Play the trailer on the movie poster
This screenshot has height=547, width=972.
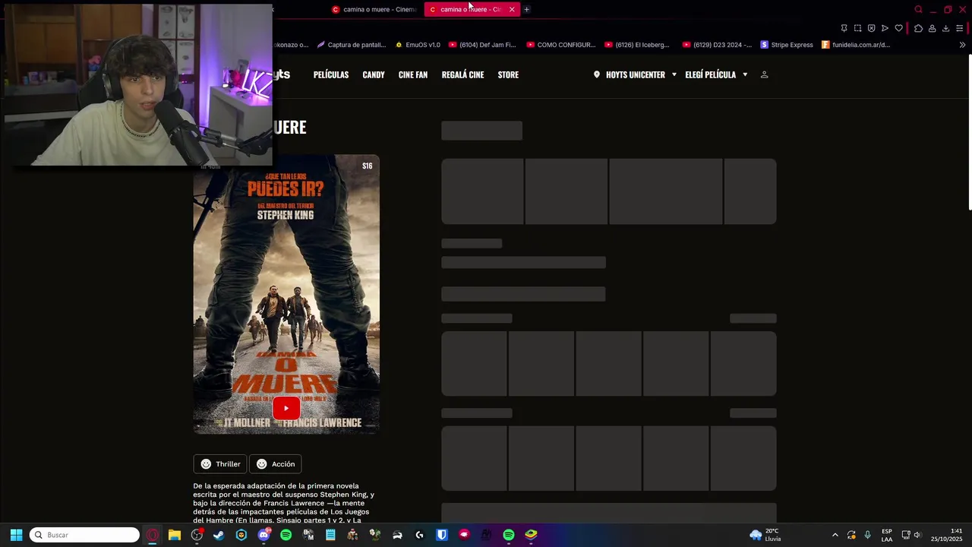coord(286,408)
